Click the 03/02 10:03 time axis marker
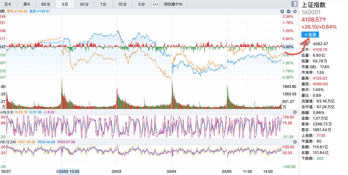The height and width of the screenshot is (175, 348). 69,171
